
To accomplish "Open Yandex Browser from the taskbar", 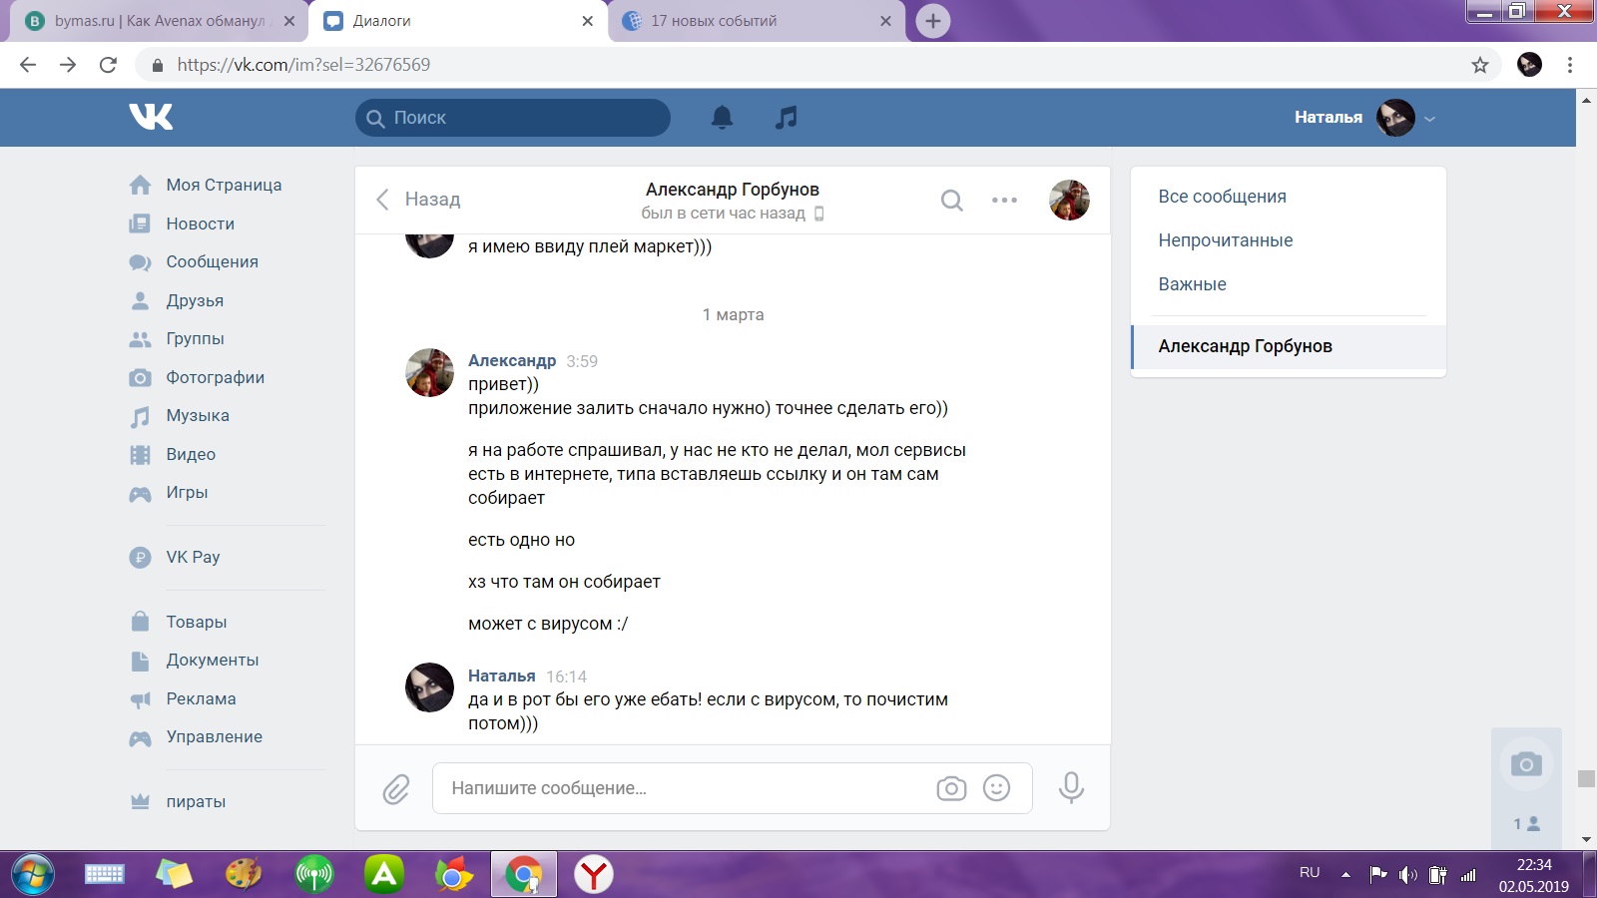I will click(594, 875).
